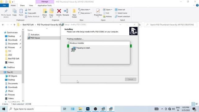Open File Explorer from taskbar
This screenshot has height=112, width=199.
coord(80,109)
